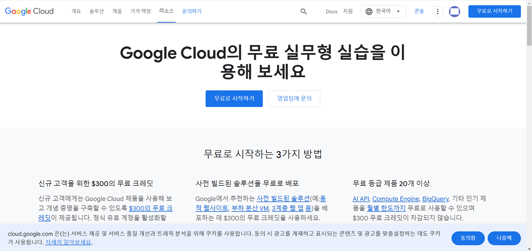Open the 사전 빌드된 솔루션 link
Screen dimensions: 532x251
point(283,199)
